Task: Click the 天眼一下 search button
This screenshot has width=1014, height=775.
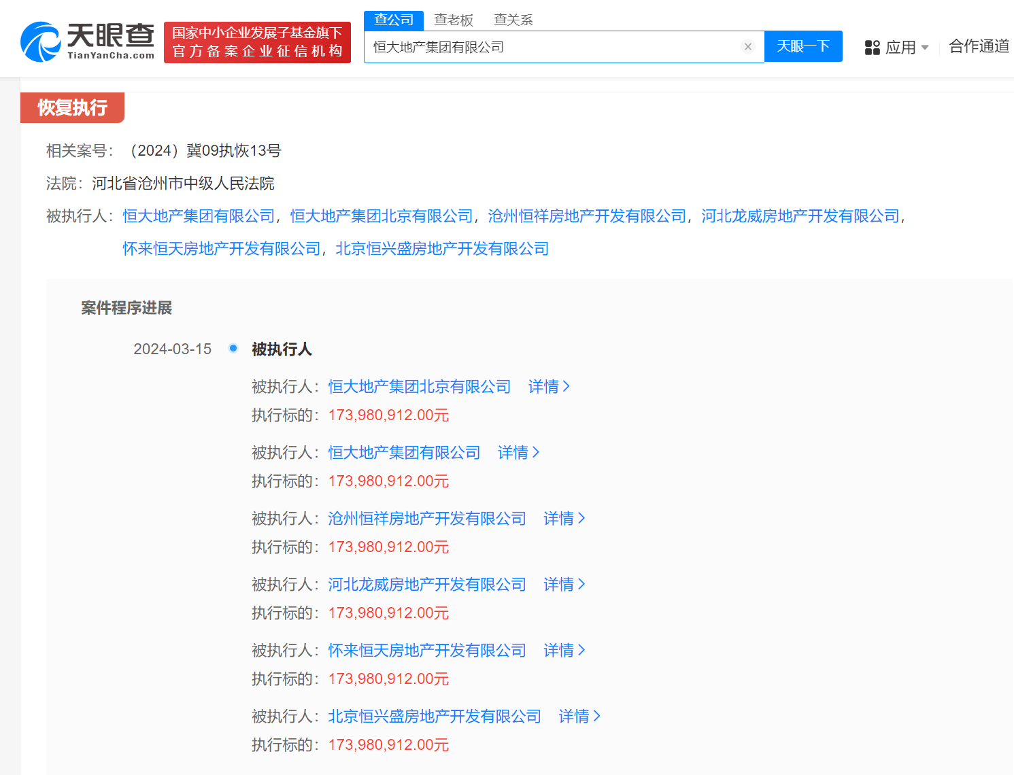Action: [x=803, y=46]
